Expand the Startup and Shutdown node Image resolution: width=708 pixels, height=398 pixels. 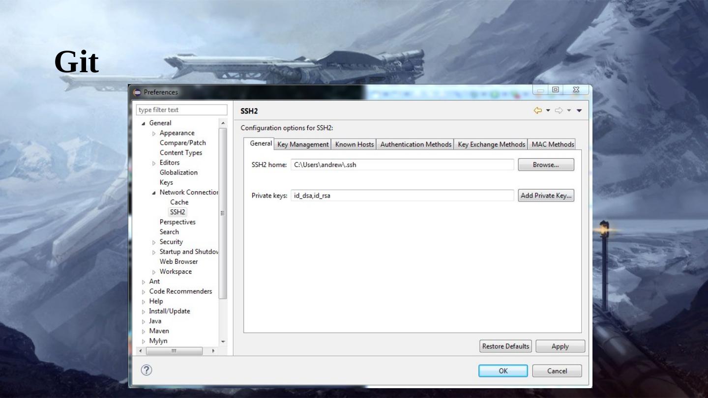point(154,252)
